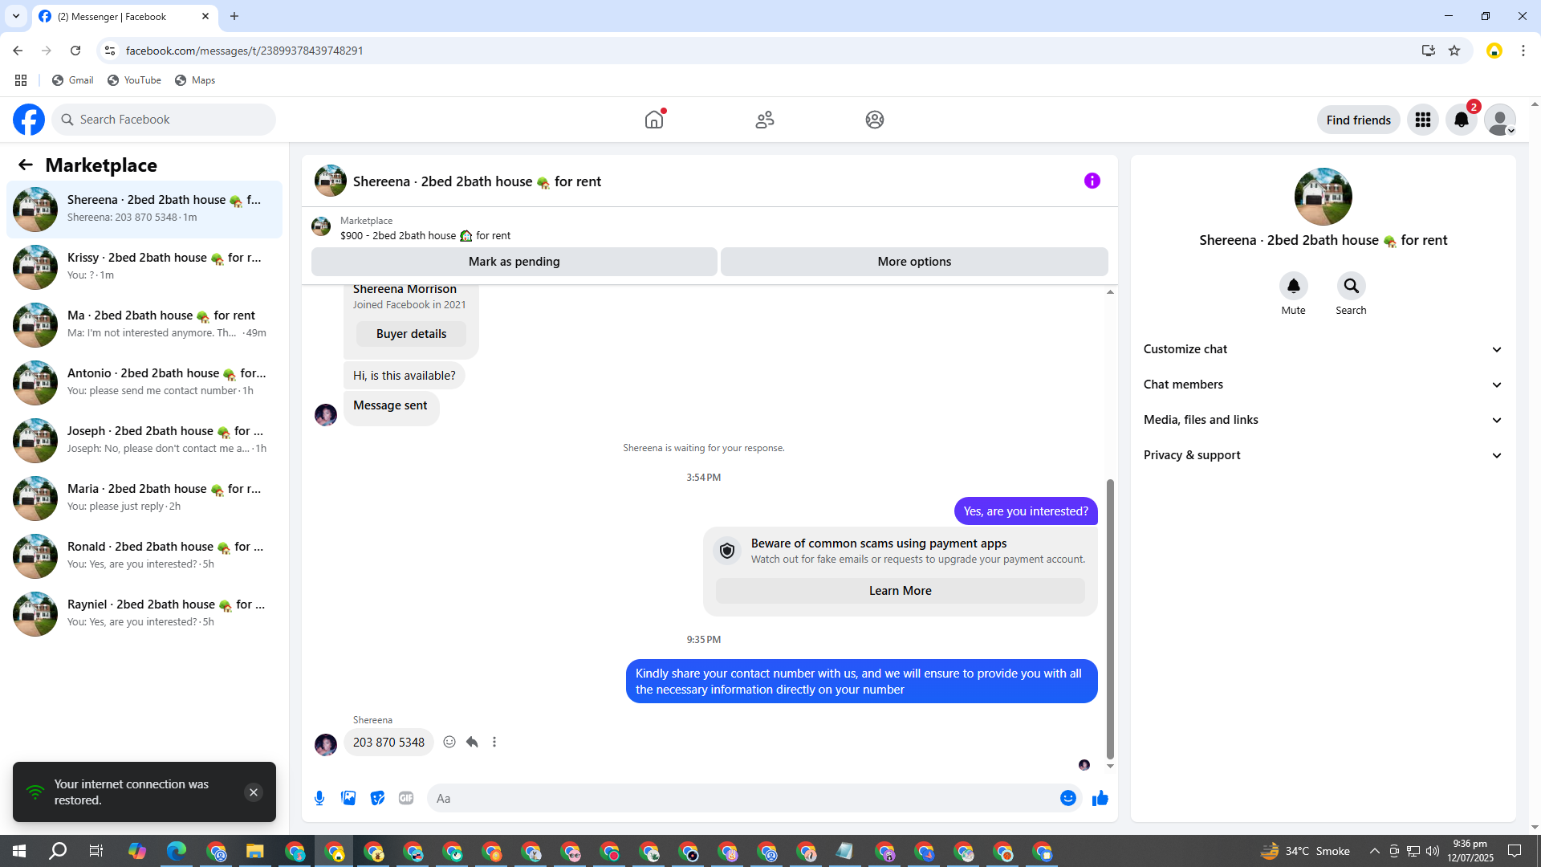Send a thumbs-up like
Image resolution: width=1541 pixels, height=867 pixels.
pyautogui.click(x=1100, y=798)
